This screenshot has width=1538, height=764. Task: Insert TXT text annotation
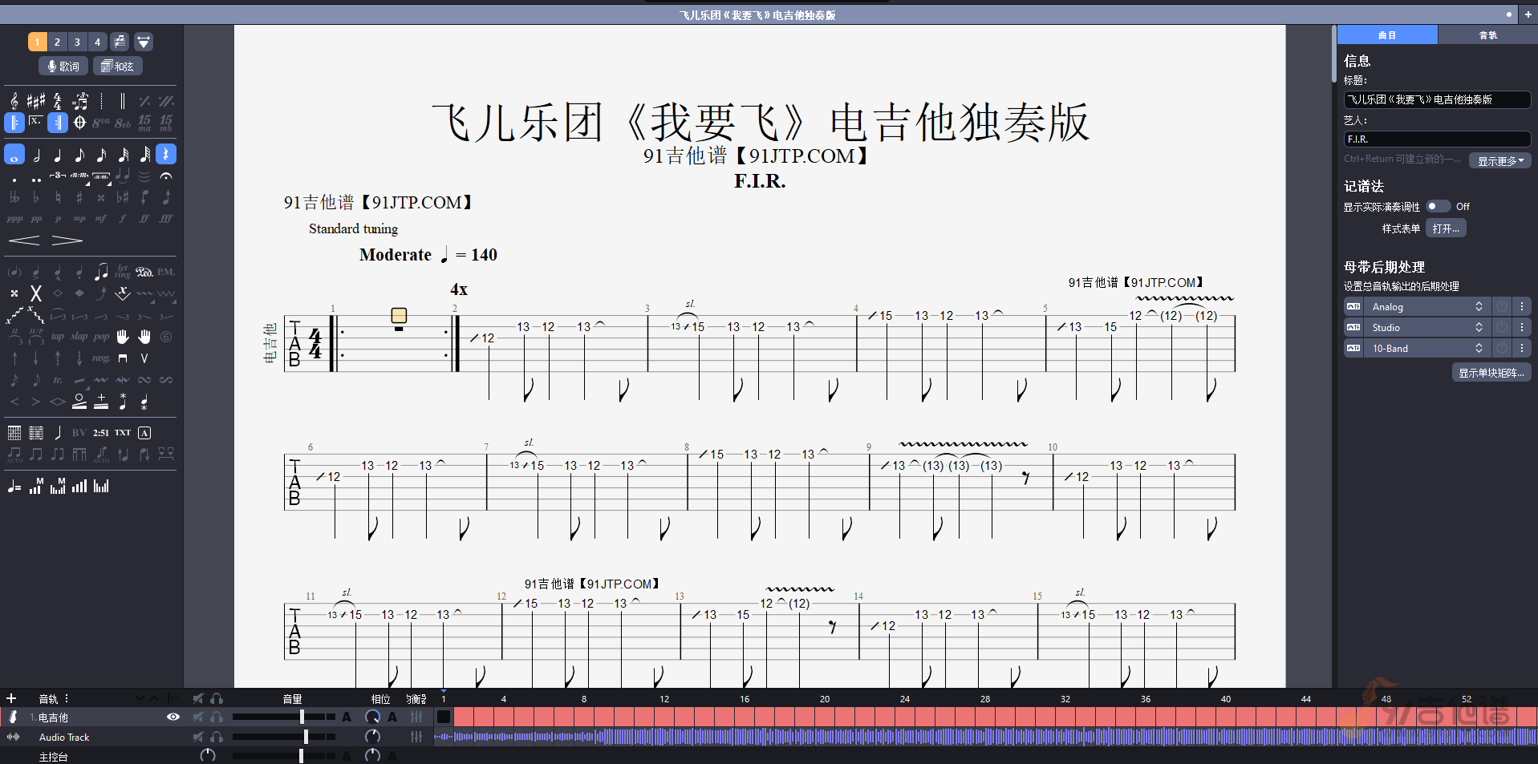click(123, 433)
